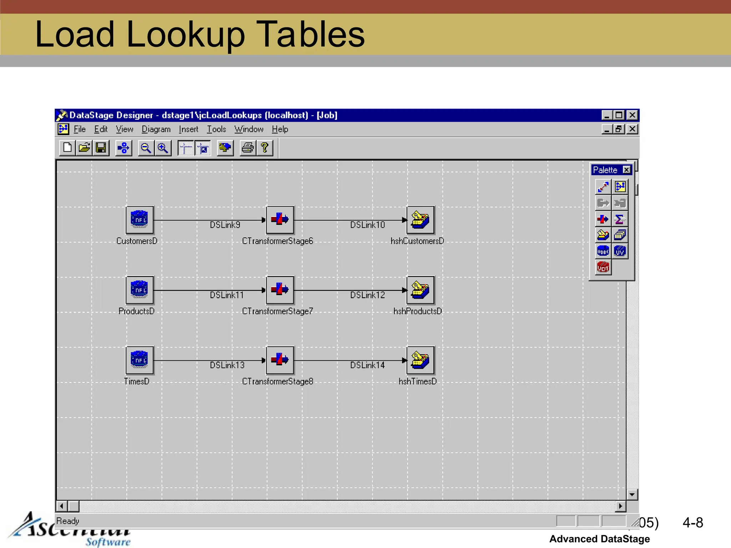Print the diagram with the printer icon
Screen dimensions: 731x548
pos(248,148)
